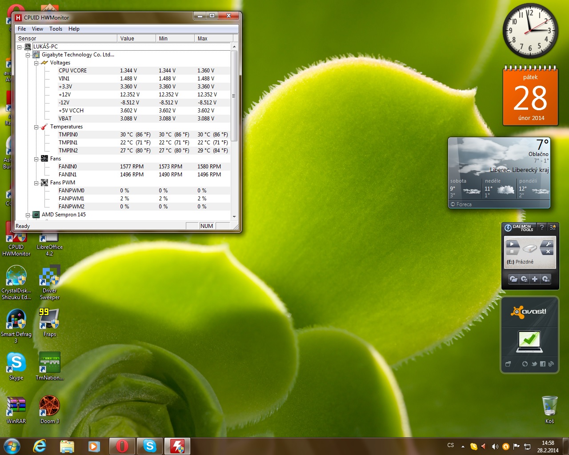The image size is (569, 455).
Task: Click Daemon Tools open image folder icon
Action: [513, 279]
